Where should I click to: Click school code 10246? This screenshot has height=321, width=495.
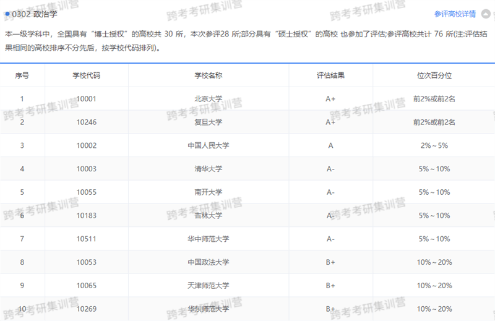tap(87, 122)
